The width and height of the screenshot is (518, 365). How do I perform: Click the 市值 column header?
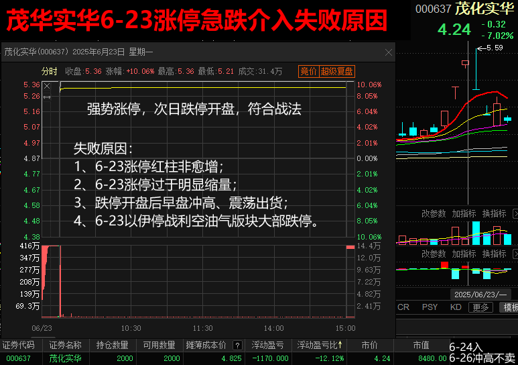tap(422, 345)
